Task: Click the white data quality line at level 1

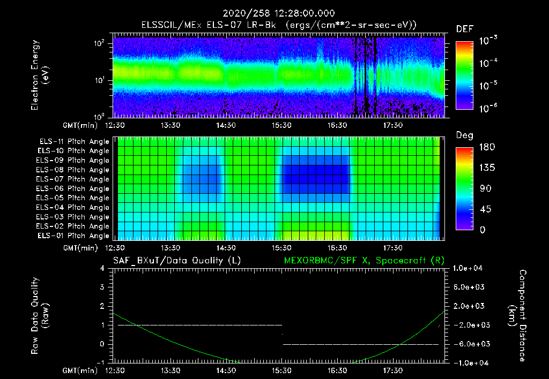Action: click(x=200, y=325)
